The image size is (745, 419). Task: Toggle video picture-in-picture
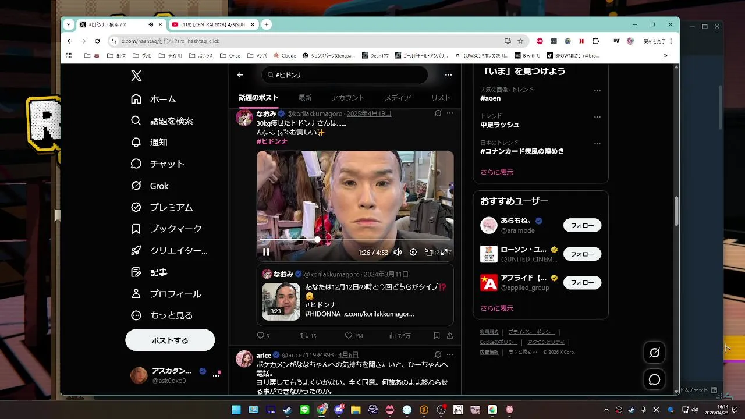click(x=429, y=252)
